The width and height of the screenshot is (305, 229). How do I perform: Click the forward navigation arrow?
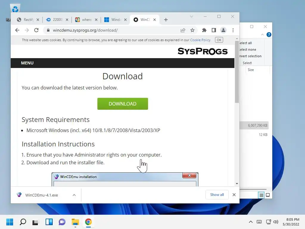[x=27, y=30]
